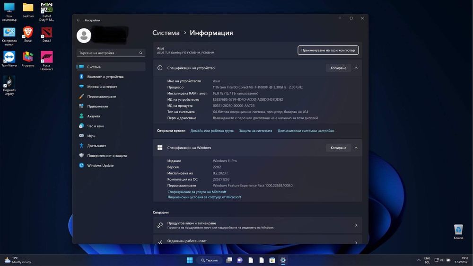473x266 pixels.
Task: Open Достъпност settings section
Action: 111,146
